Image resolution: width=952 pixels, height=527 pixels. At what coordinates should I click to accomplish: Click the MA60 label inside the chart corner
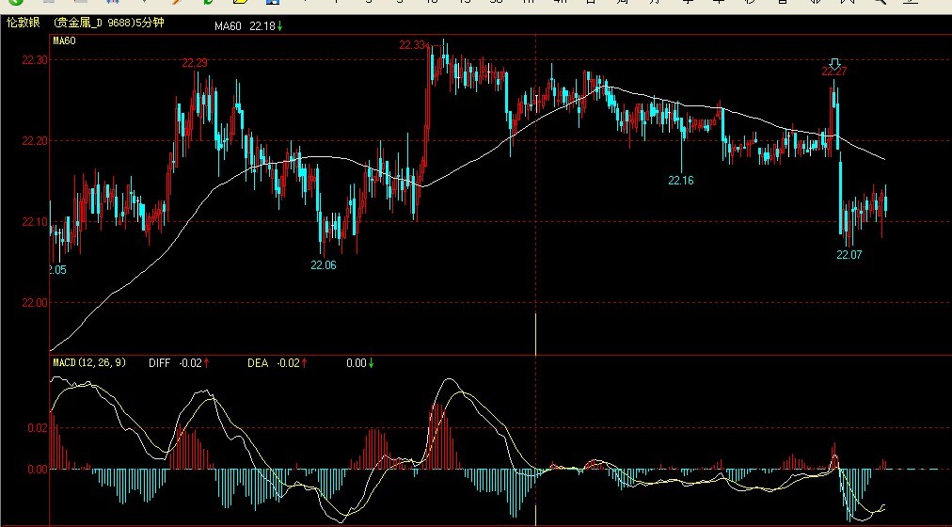[63, 40]
